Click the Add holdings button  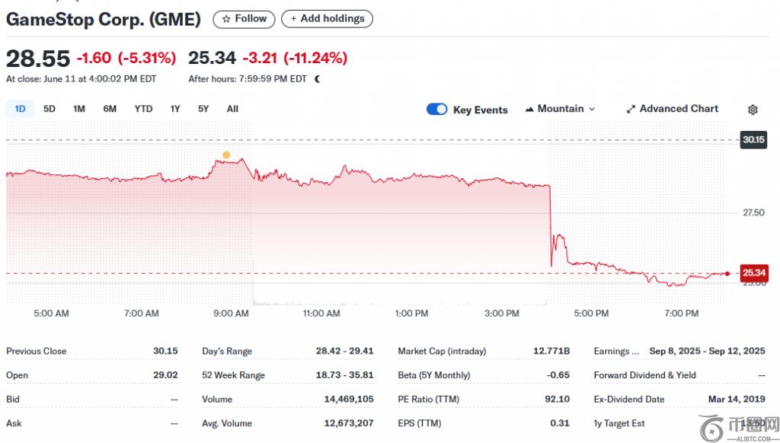(327, 19)
